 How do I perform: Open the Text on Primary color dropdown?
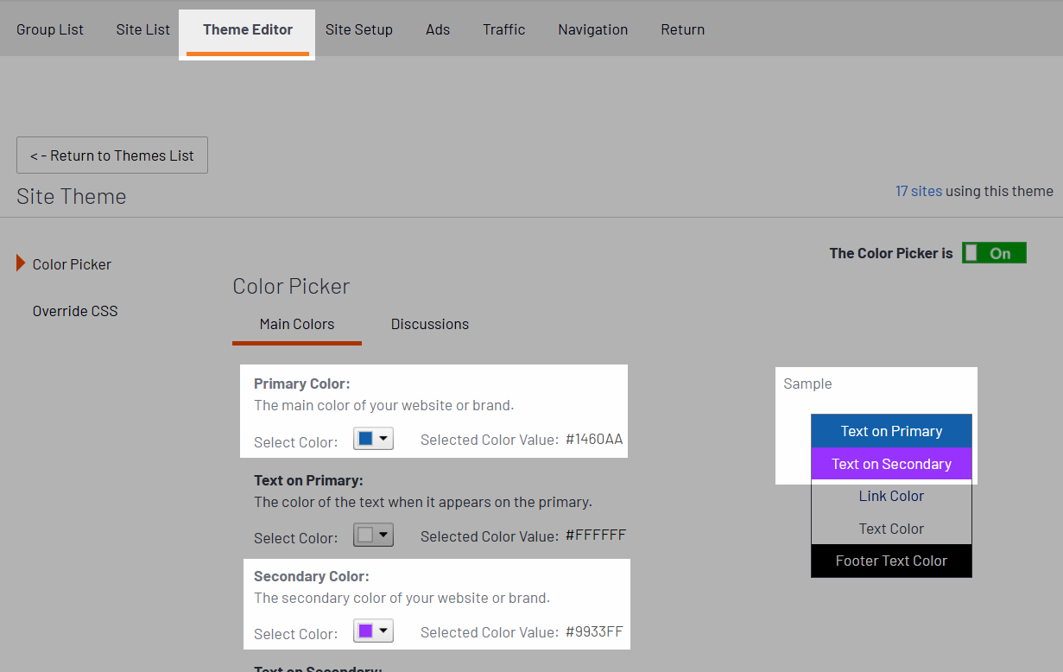373,536
